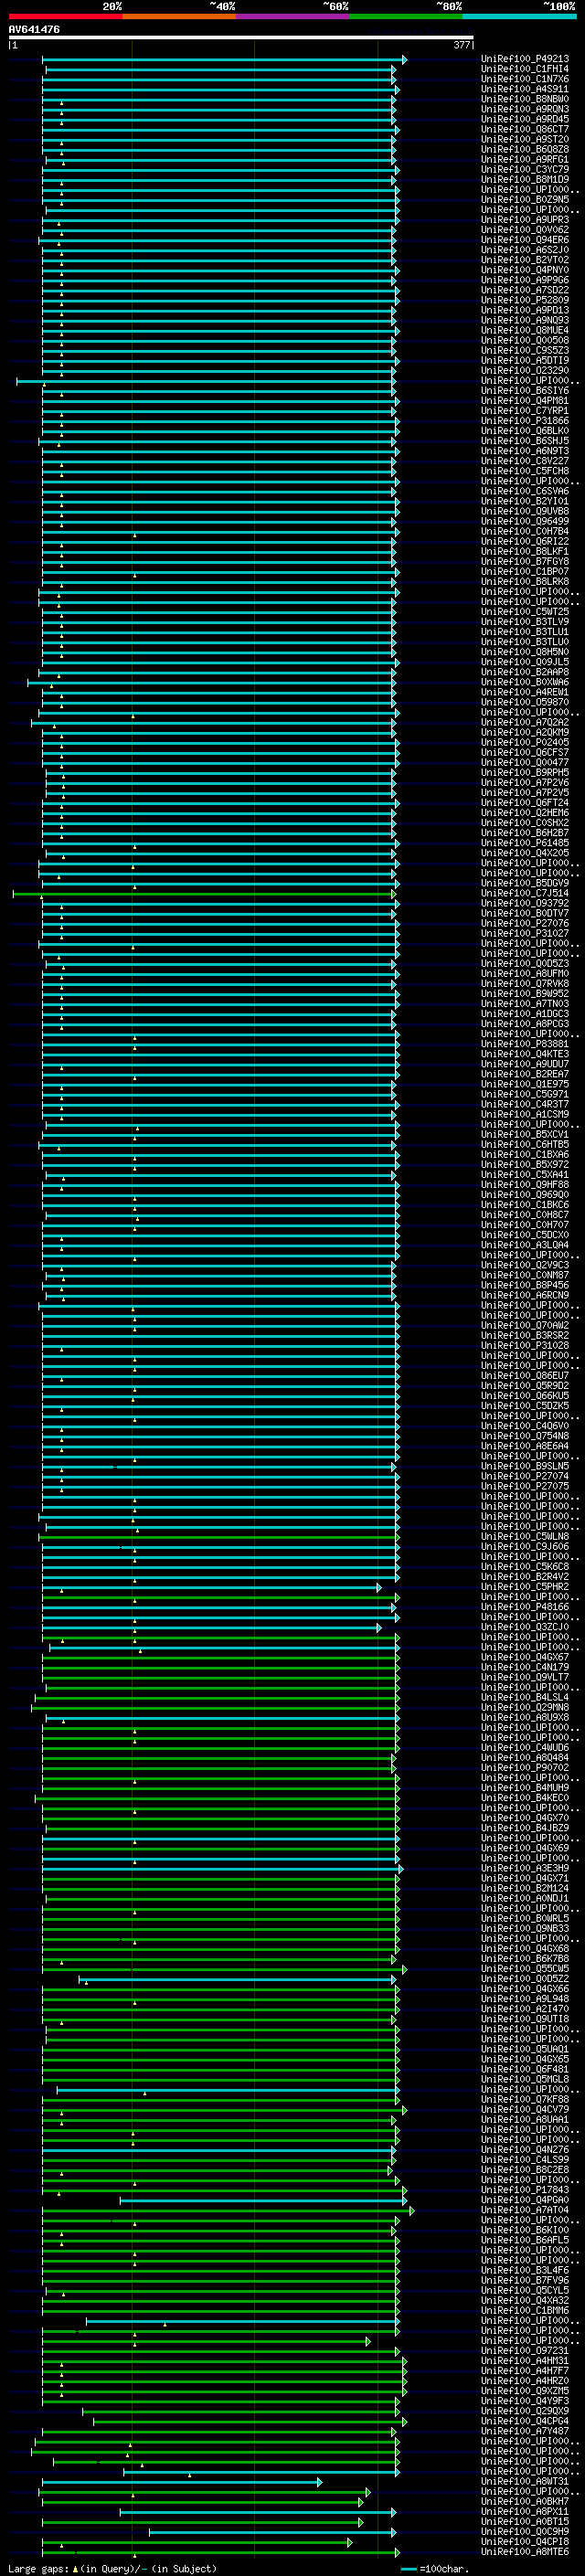Open hit UniRef100_P49213
This screenshot has height=2576, width=585.
coord(525,59)
